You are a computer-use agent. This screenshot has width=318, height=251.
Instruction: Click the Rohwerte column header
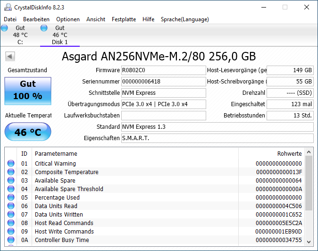(x=271, y=154)
